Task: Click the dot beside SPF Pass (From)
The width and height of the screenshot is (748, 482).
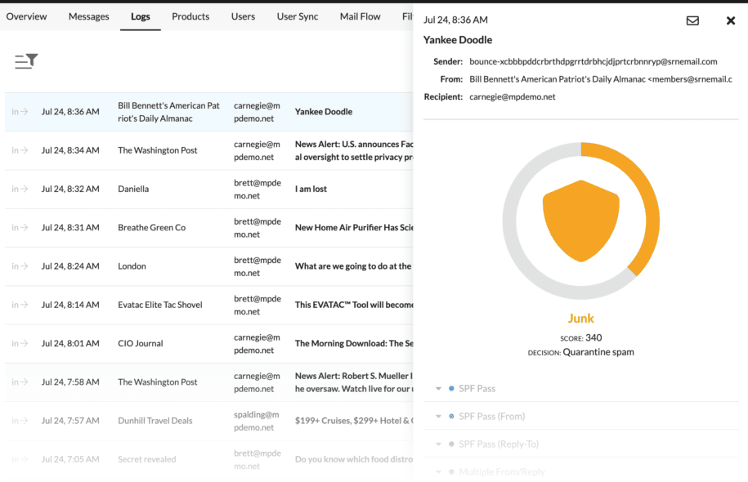Action: click(451, 416)
